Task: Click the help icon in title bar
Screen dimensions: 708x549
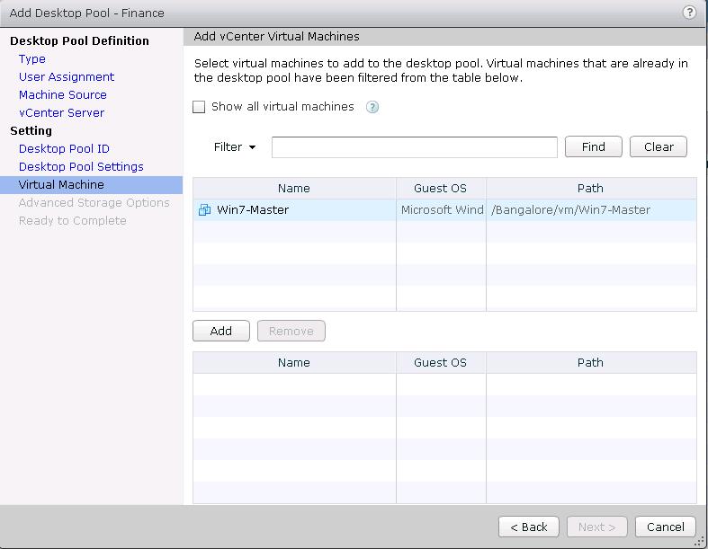Action: [689, 13]
